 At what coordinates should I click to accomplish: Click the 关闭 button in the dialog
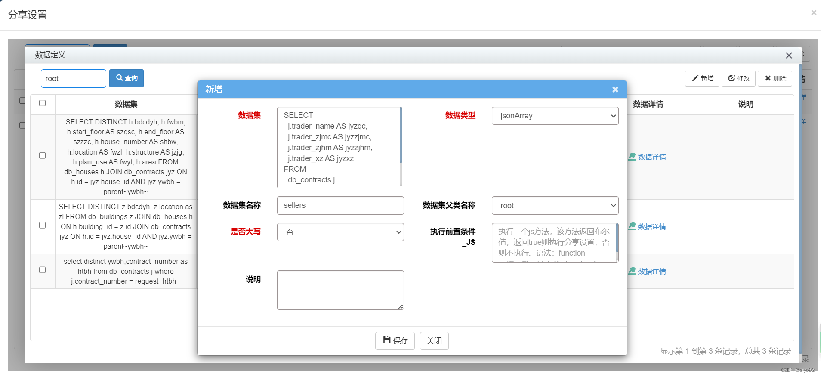[434, 340]
